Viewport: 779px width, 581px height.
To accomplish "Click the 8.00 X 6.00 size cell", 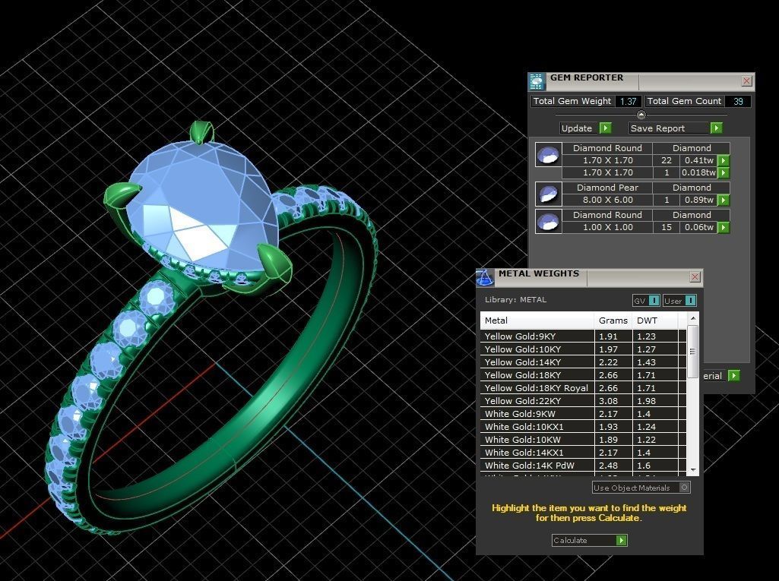I will (x=607, y=201).
